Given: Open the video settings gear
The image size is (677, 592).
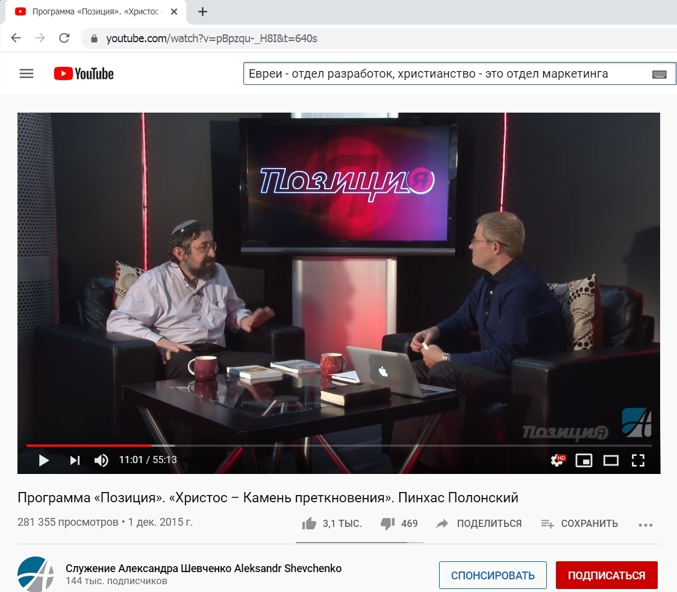Looking at the screenshot, I should (557, 460).
